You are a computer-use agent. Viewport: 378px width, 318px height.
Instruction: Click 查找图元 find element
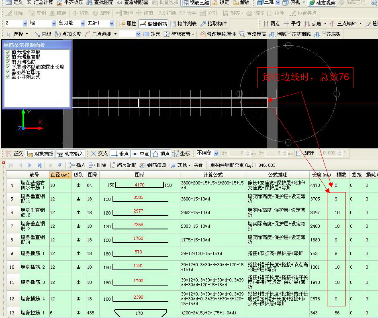(x=100, y=2)
